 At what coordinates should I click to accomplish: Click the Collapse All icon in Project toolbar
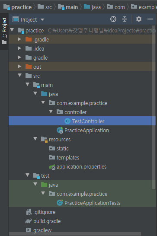click(x=125, y=19)
